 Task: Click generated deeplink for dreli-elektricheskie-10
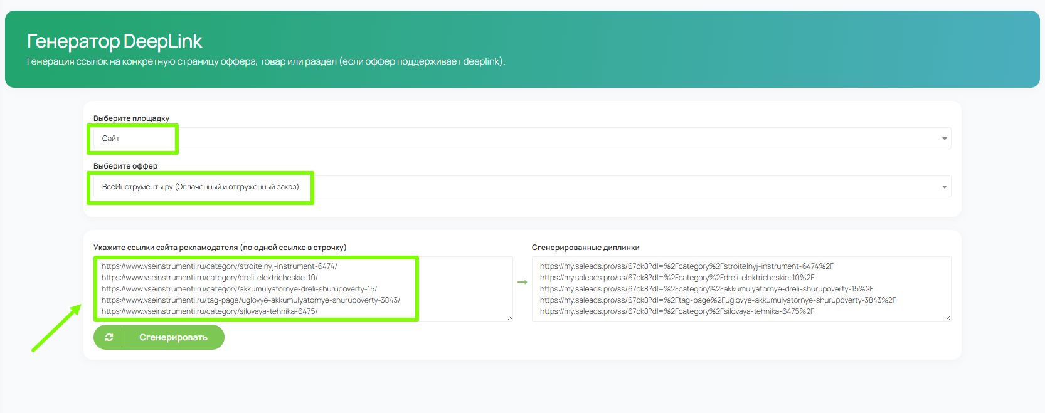point(677,278)
